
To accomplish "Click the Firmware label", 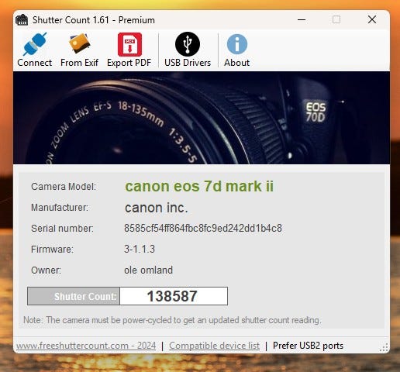I will tap(52, 250).
